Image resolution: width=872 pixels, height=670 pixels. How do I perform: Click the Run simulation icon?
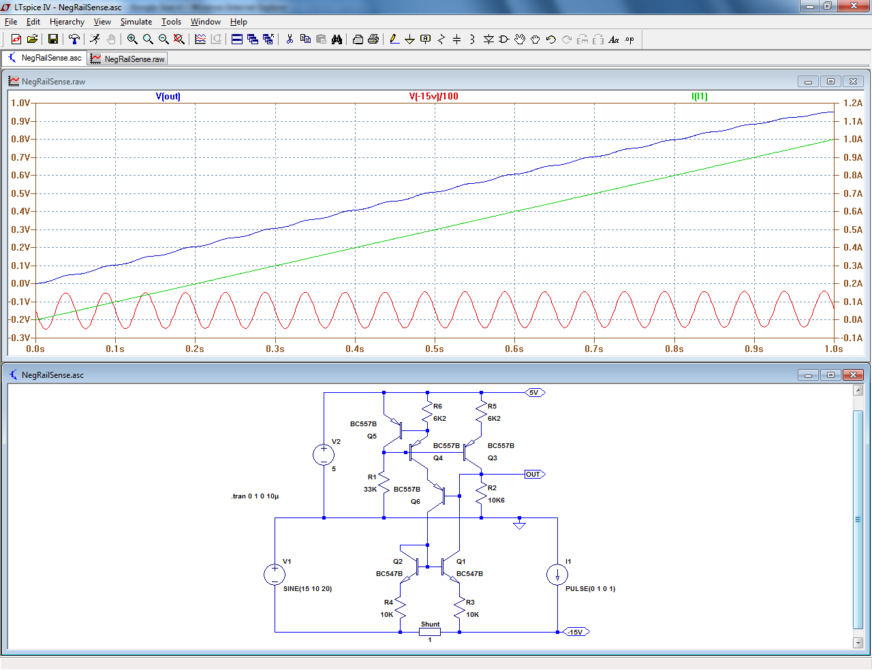click(95, 39)
